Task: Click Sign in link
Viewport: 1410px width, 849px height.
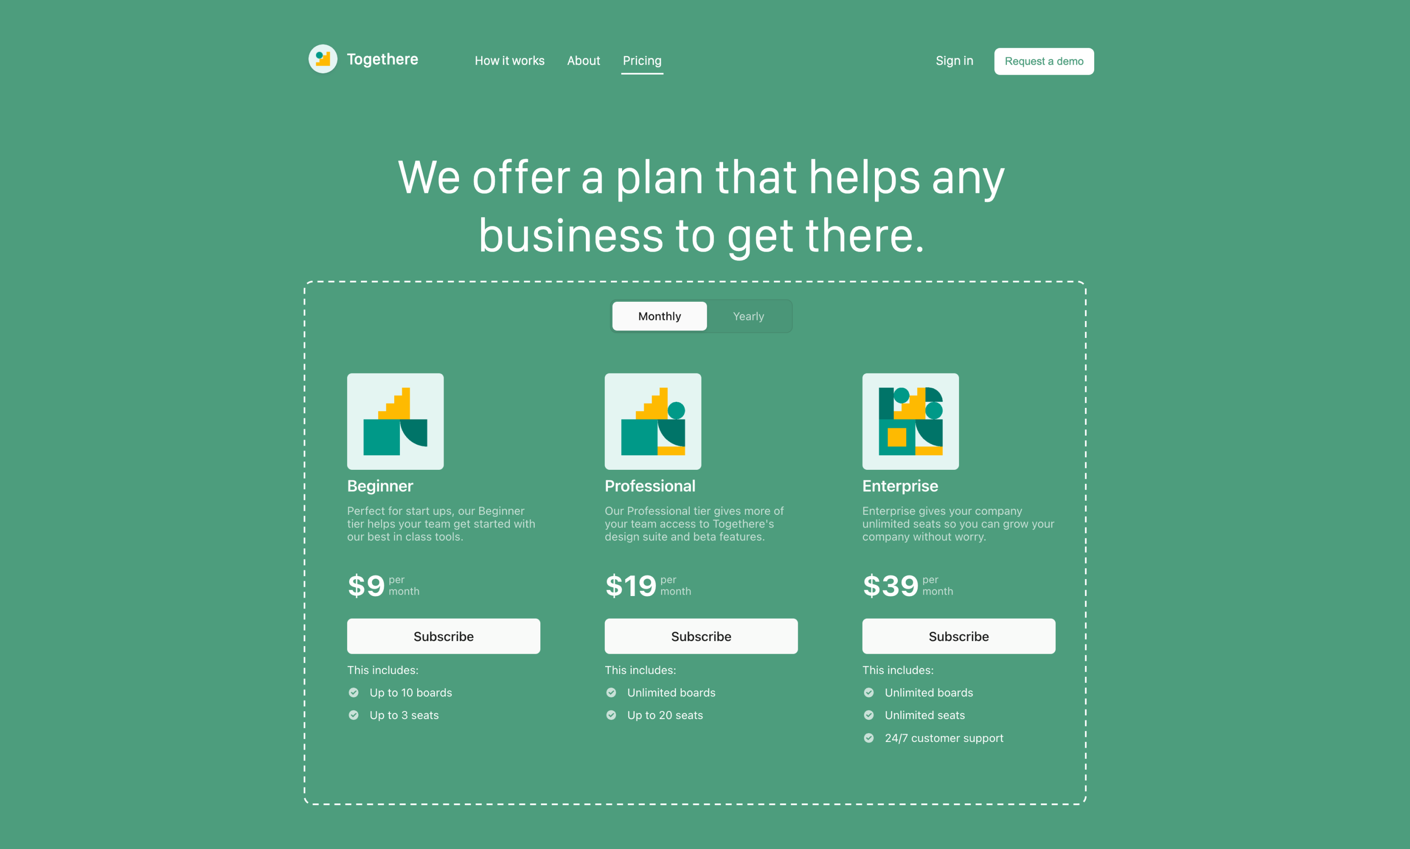Action: click(x=954, y=61)
